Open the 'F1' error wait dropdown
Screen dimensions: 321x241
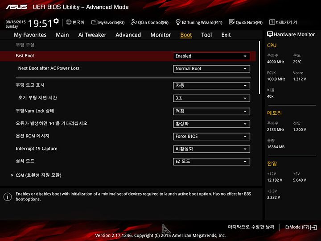pos(211,124)
